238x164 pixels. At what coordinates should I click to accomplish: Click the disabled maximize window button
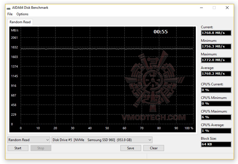tap(214, 8)
